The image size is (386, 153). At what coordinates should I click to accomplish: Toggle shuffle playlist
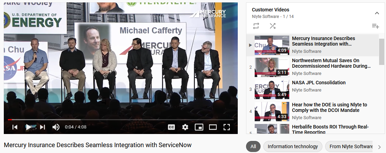(x=273, y=26)
